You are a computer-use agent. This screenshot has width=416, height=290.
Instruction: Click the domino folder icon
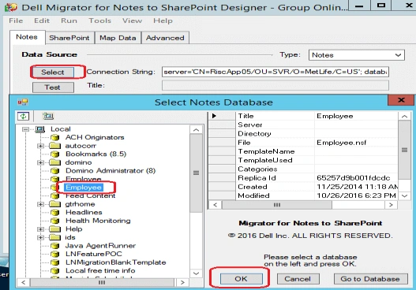(55, 162)
